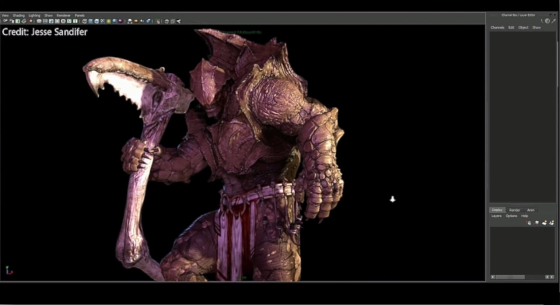Toggle the Isolate Select toolbar icon
Viewport: 560px width, 305px height.
coord(158,21)
